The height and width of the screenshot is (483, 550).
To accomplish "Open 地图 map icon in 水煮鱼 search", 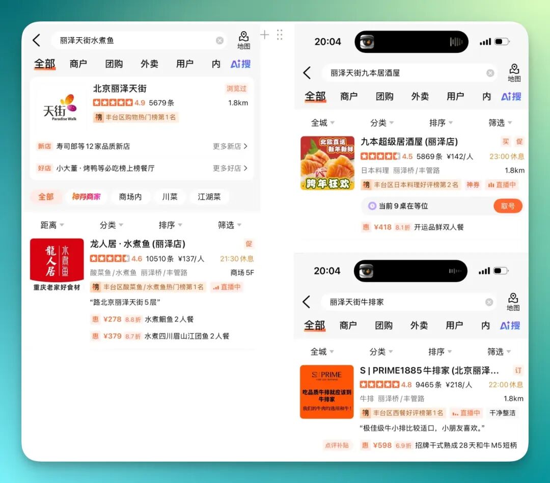I will (244, 40).
